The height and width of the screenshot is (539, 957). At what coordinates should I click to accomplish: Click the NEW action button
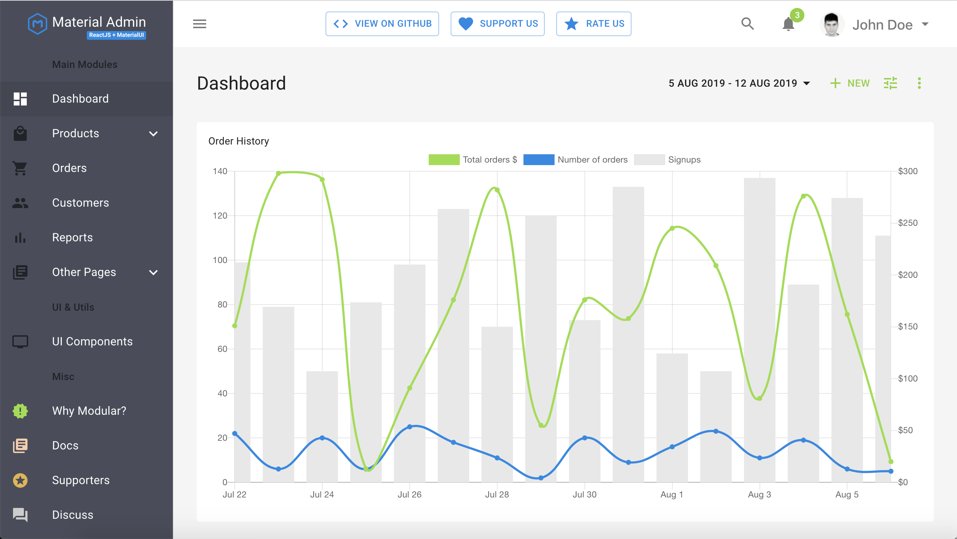click(x=851, y=83)
